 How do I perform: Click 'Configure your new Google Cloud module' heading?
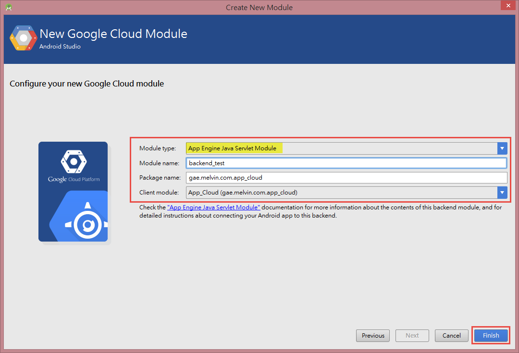point(86,84)
